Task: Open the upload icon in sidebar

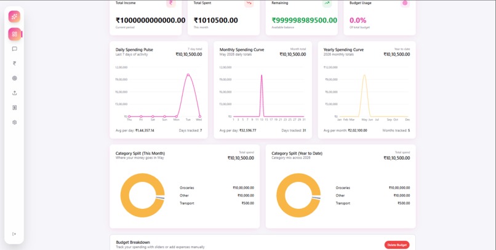Action: 15,93
